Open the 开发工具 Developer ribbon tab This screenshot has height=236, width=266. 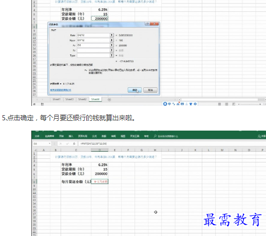point(135,136)
